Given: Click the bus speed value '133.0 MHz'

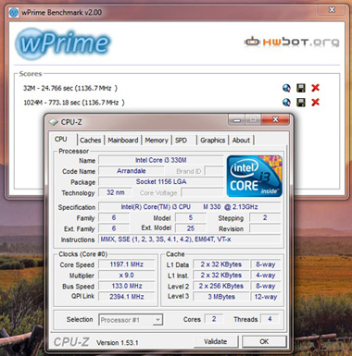Looking at the screenshot, I should pos(127,286).
